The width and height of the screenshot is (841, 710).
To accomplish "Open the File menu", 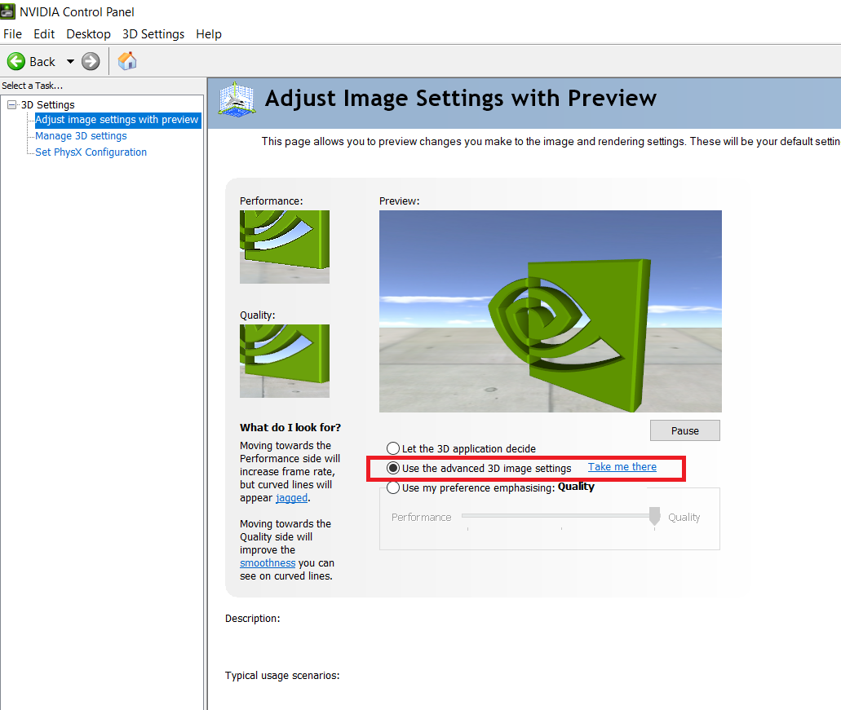I will [12, 34].
